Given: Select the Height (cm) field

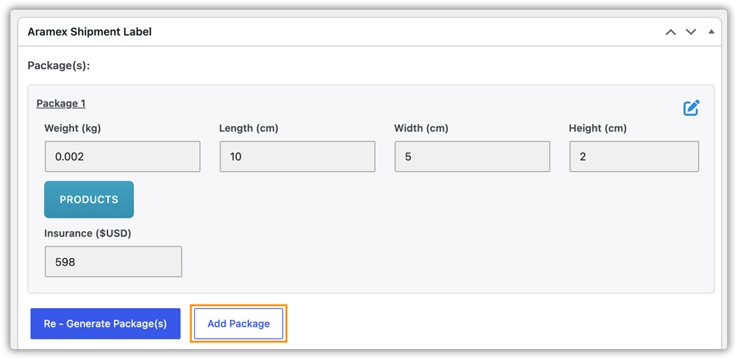Looking at the screenshot, I should (x=634, y=157).
